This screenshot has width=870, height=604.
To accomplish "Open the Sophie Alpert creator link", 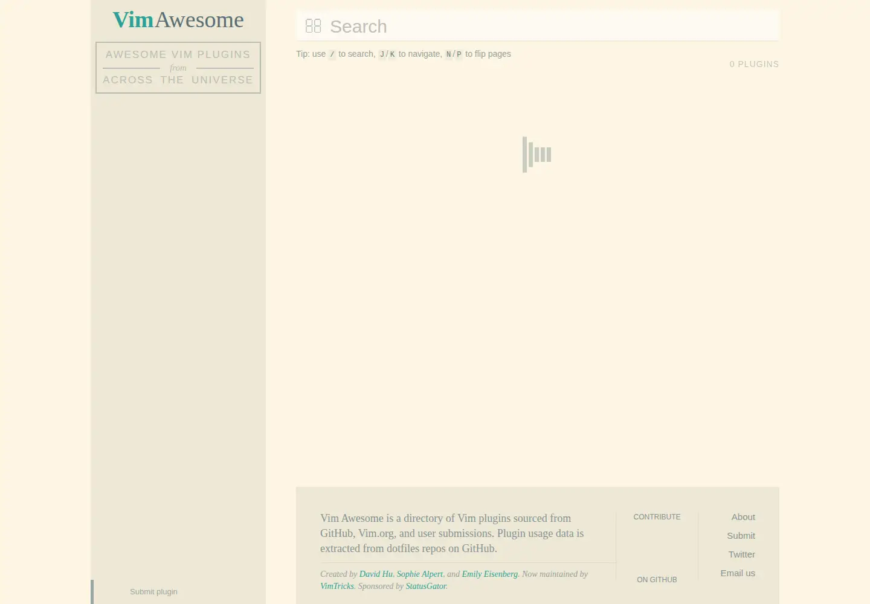I will point(420,574).
